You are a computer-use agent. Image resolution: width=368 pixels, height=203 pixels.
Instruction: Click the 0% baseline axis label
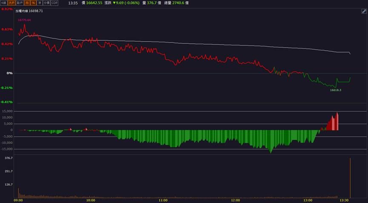click(10, 73)
